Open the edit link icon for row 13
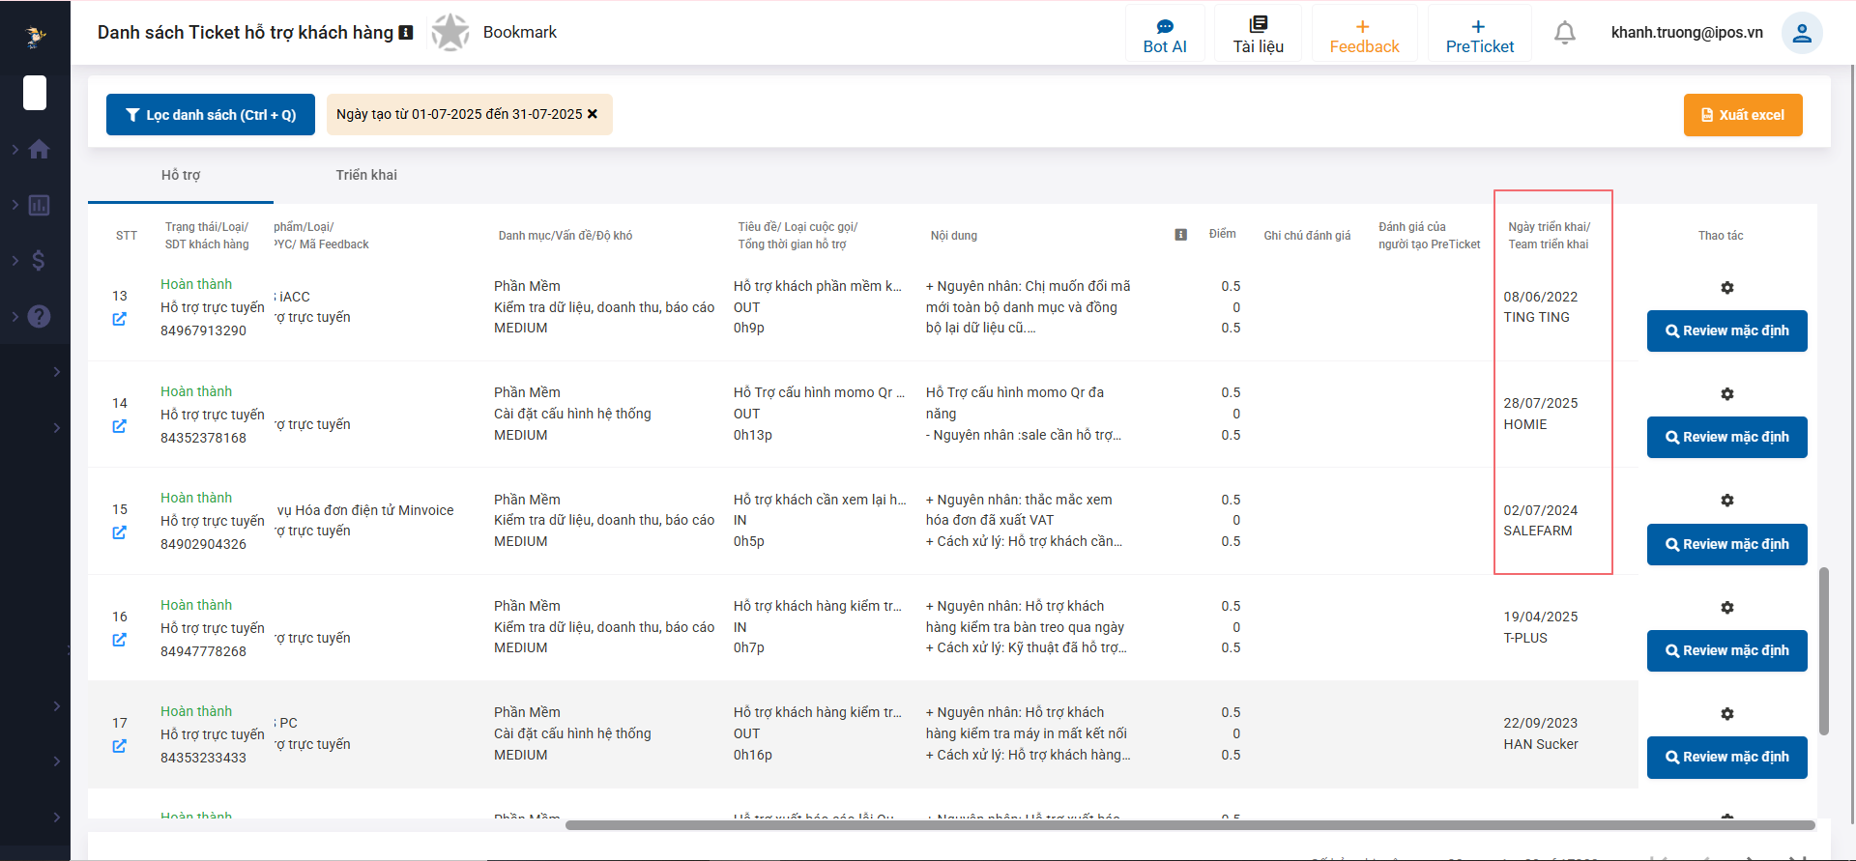This screenshot has width=1856, height=861. coord(119,319)
